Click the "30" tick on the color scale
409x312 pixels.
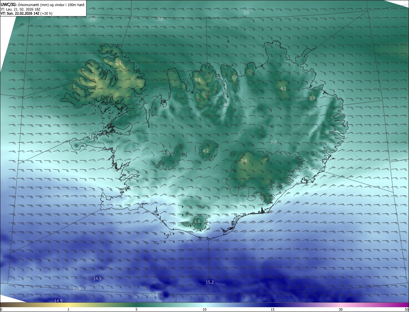coord(341,309)
